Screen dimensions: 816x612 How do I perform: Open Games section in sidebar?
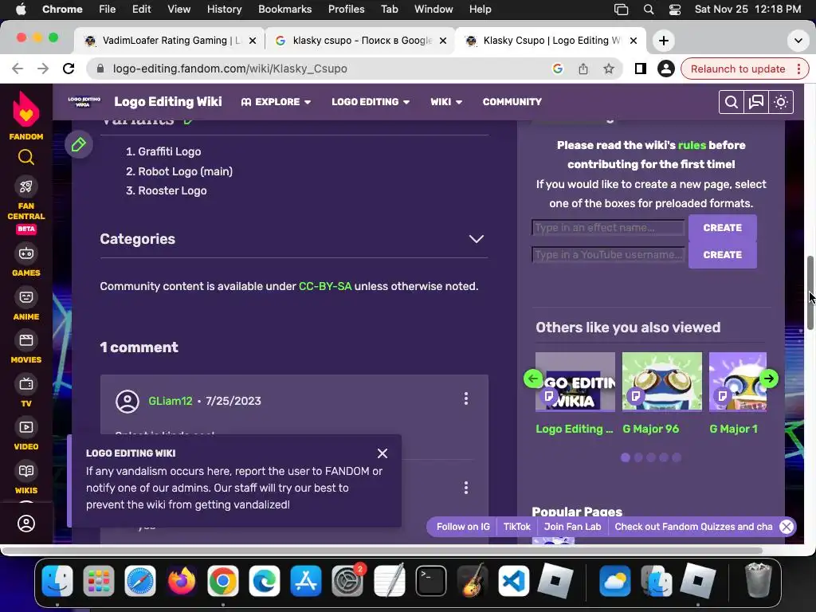pyautogui.click(x=26, y=261)
